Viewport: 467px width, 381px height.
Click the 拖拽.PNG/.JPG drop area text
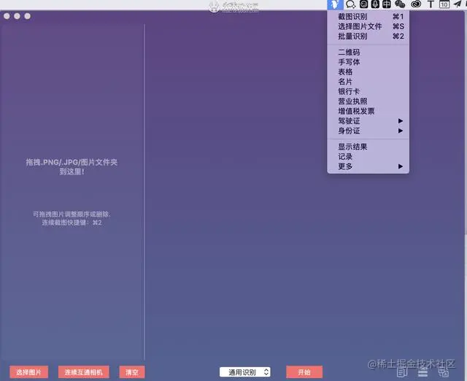tap(72, 167)
